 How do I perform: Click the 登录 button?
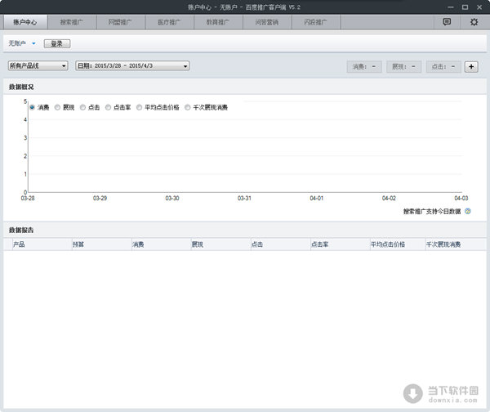click(x=57, y=43)
